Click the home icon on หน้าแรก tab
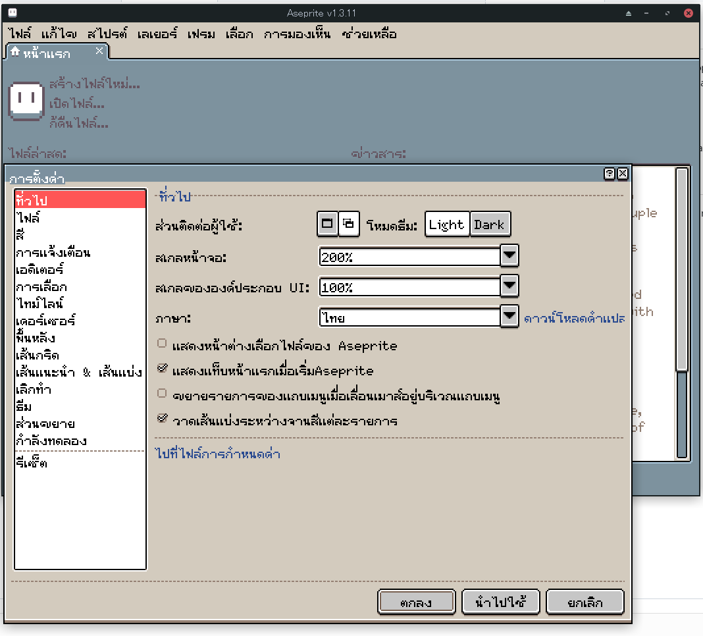This screenshot has width=703, height=636. [15, 52]
